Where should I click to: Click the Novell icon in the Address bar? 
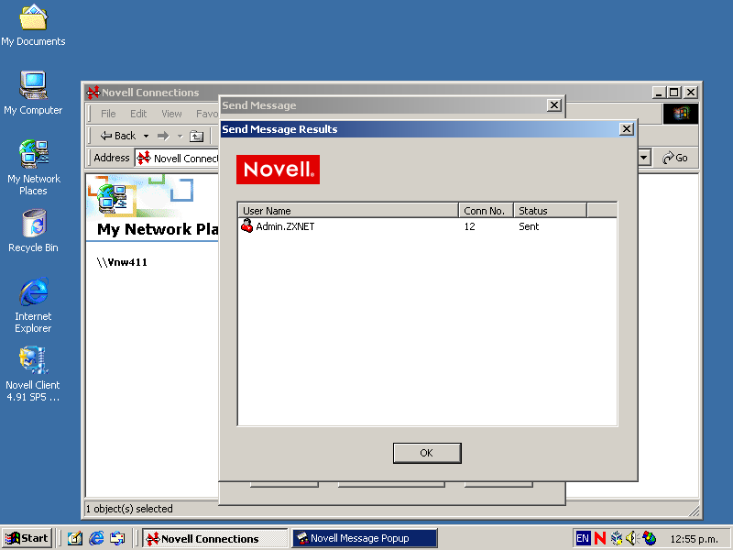[144, 158]
